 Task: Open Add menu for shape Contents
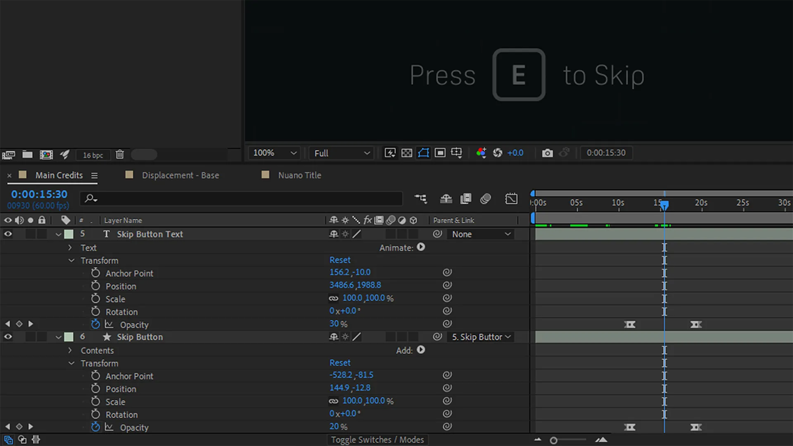(x=421, y=350)
